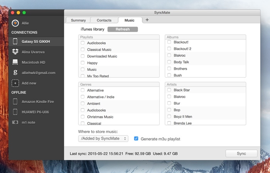This screenshot has width=270, height=173.
Task: Check the Blakroc artist checkbox
Action: pos(169,96)
